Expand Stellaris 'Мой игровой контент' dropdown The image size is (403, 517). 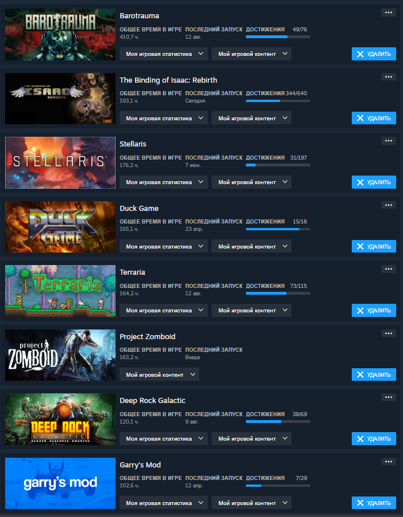click(x=252, y=182)
